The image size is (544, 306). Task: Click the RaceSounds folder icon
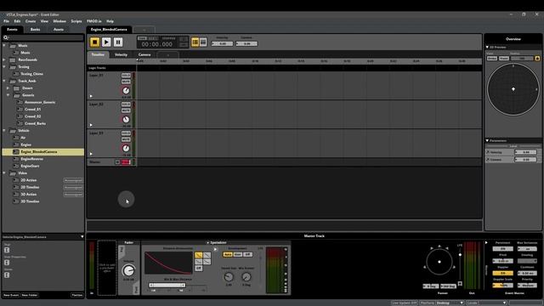click(x=14, y=59)
